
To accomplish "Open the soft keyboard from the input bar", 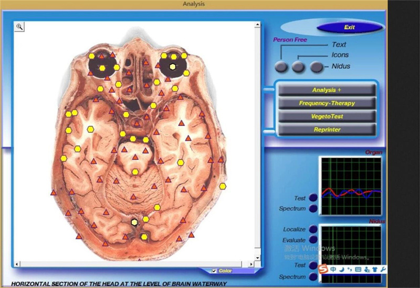I will click(358, 269).
